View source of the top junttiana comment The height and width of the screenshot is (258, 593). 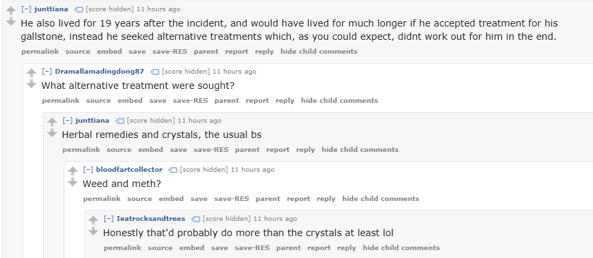pos(78,51)
